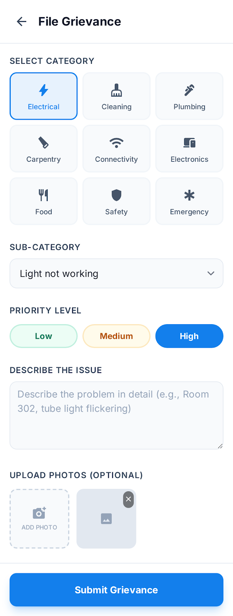Image resolution: width=233 pixels, height=616 pixels.
Task: Set priority level to High
Action: point(189,336)
